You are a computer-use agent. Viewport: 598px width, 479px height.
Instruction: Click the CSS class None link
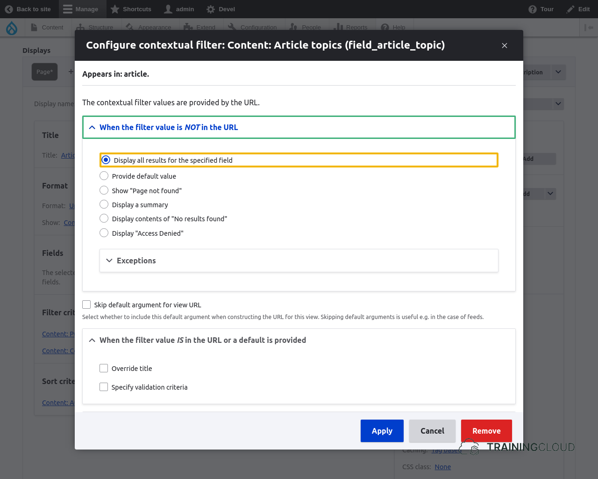pos(442,467)
